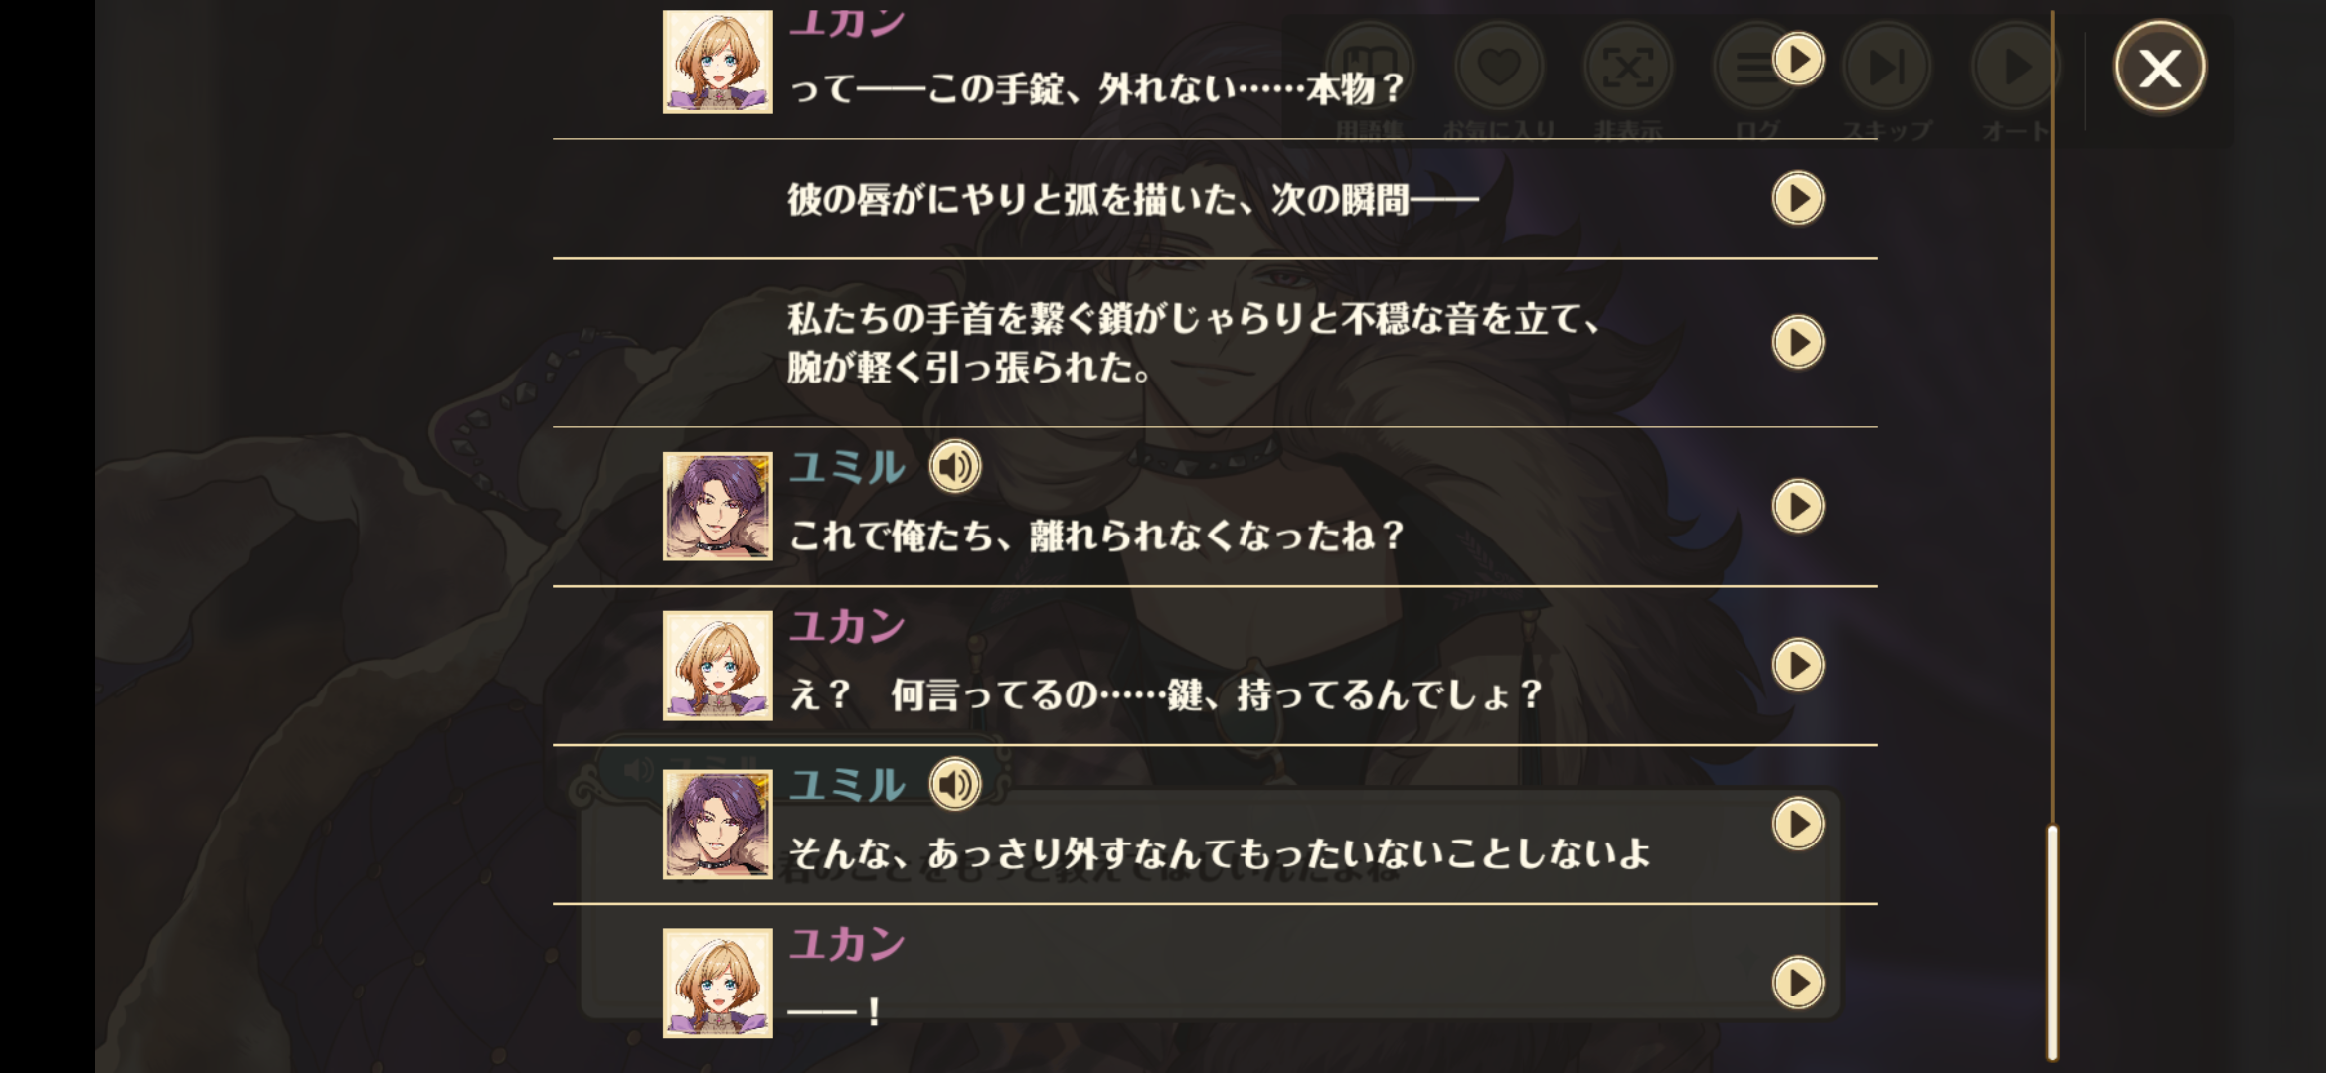
Task: Open the ログ menu icon
Action: pos(1753,69)
